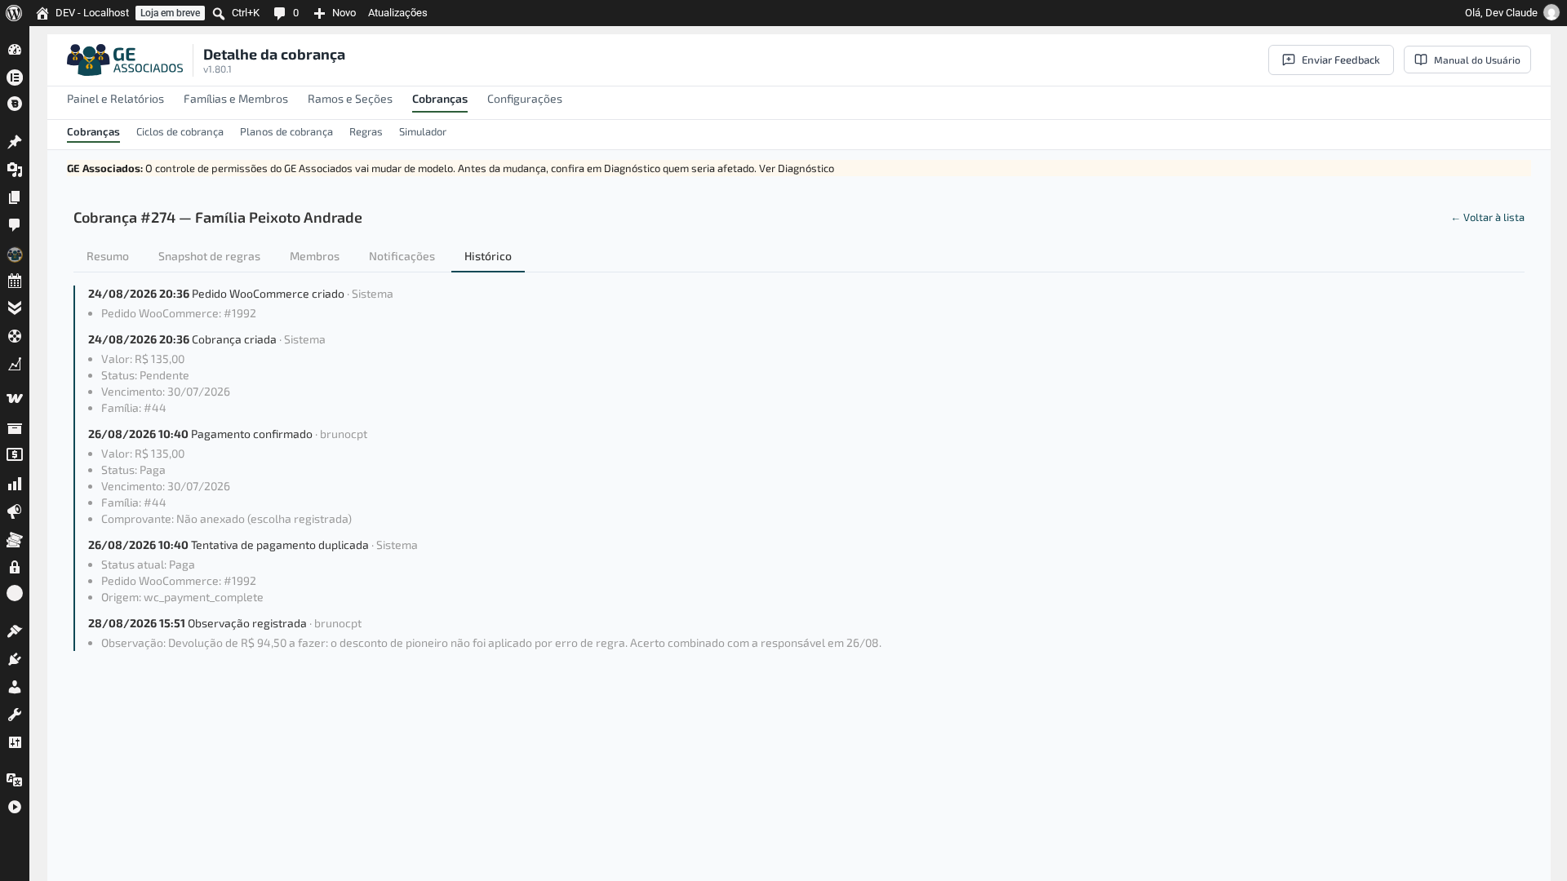1567x881 pixels.
Task: Open the WordPress logo menu
Action: tap(14, 13)
